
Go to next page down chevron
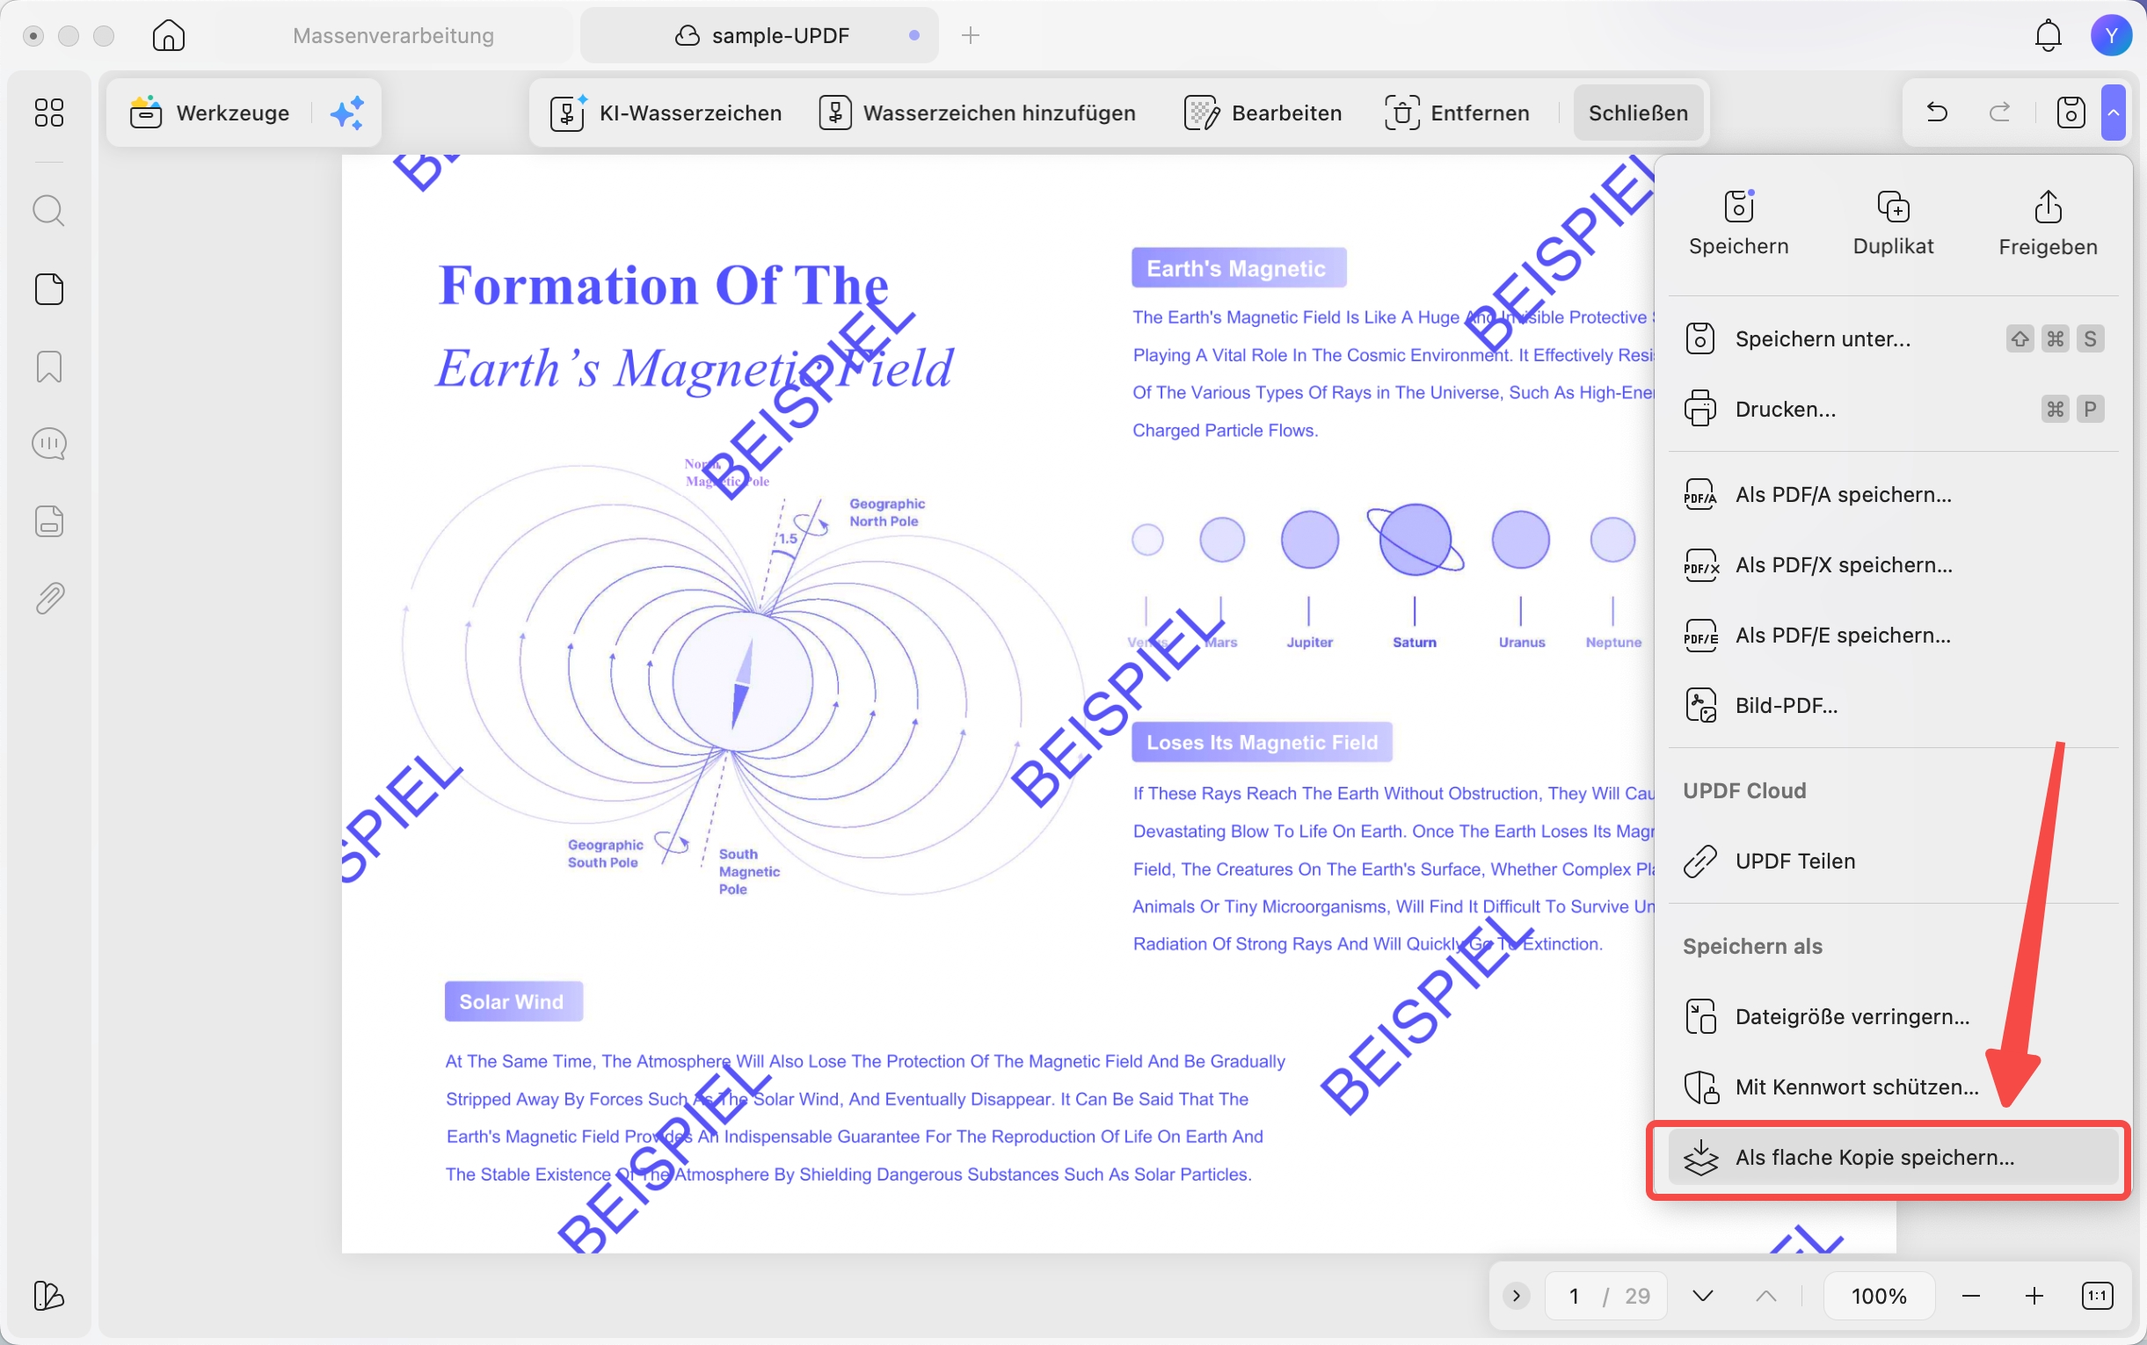tap(1702, 1296)
